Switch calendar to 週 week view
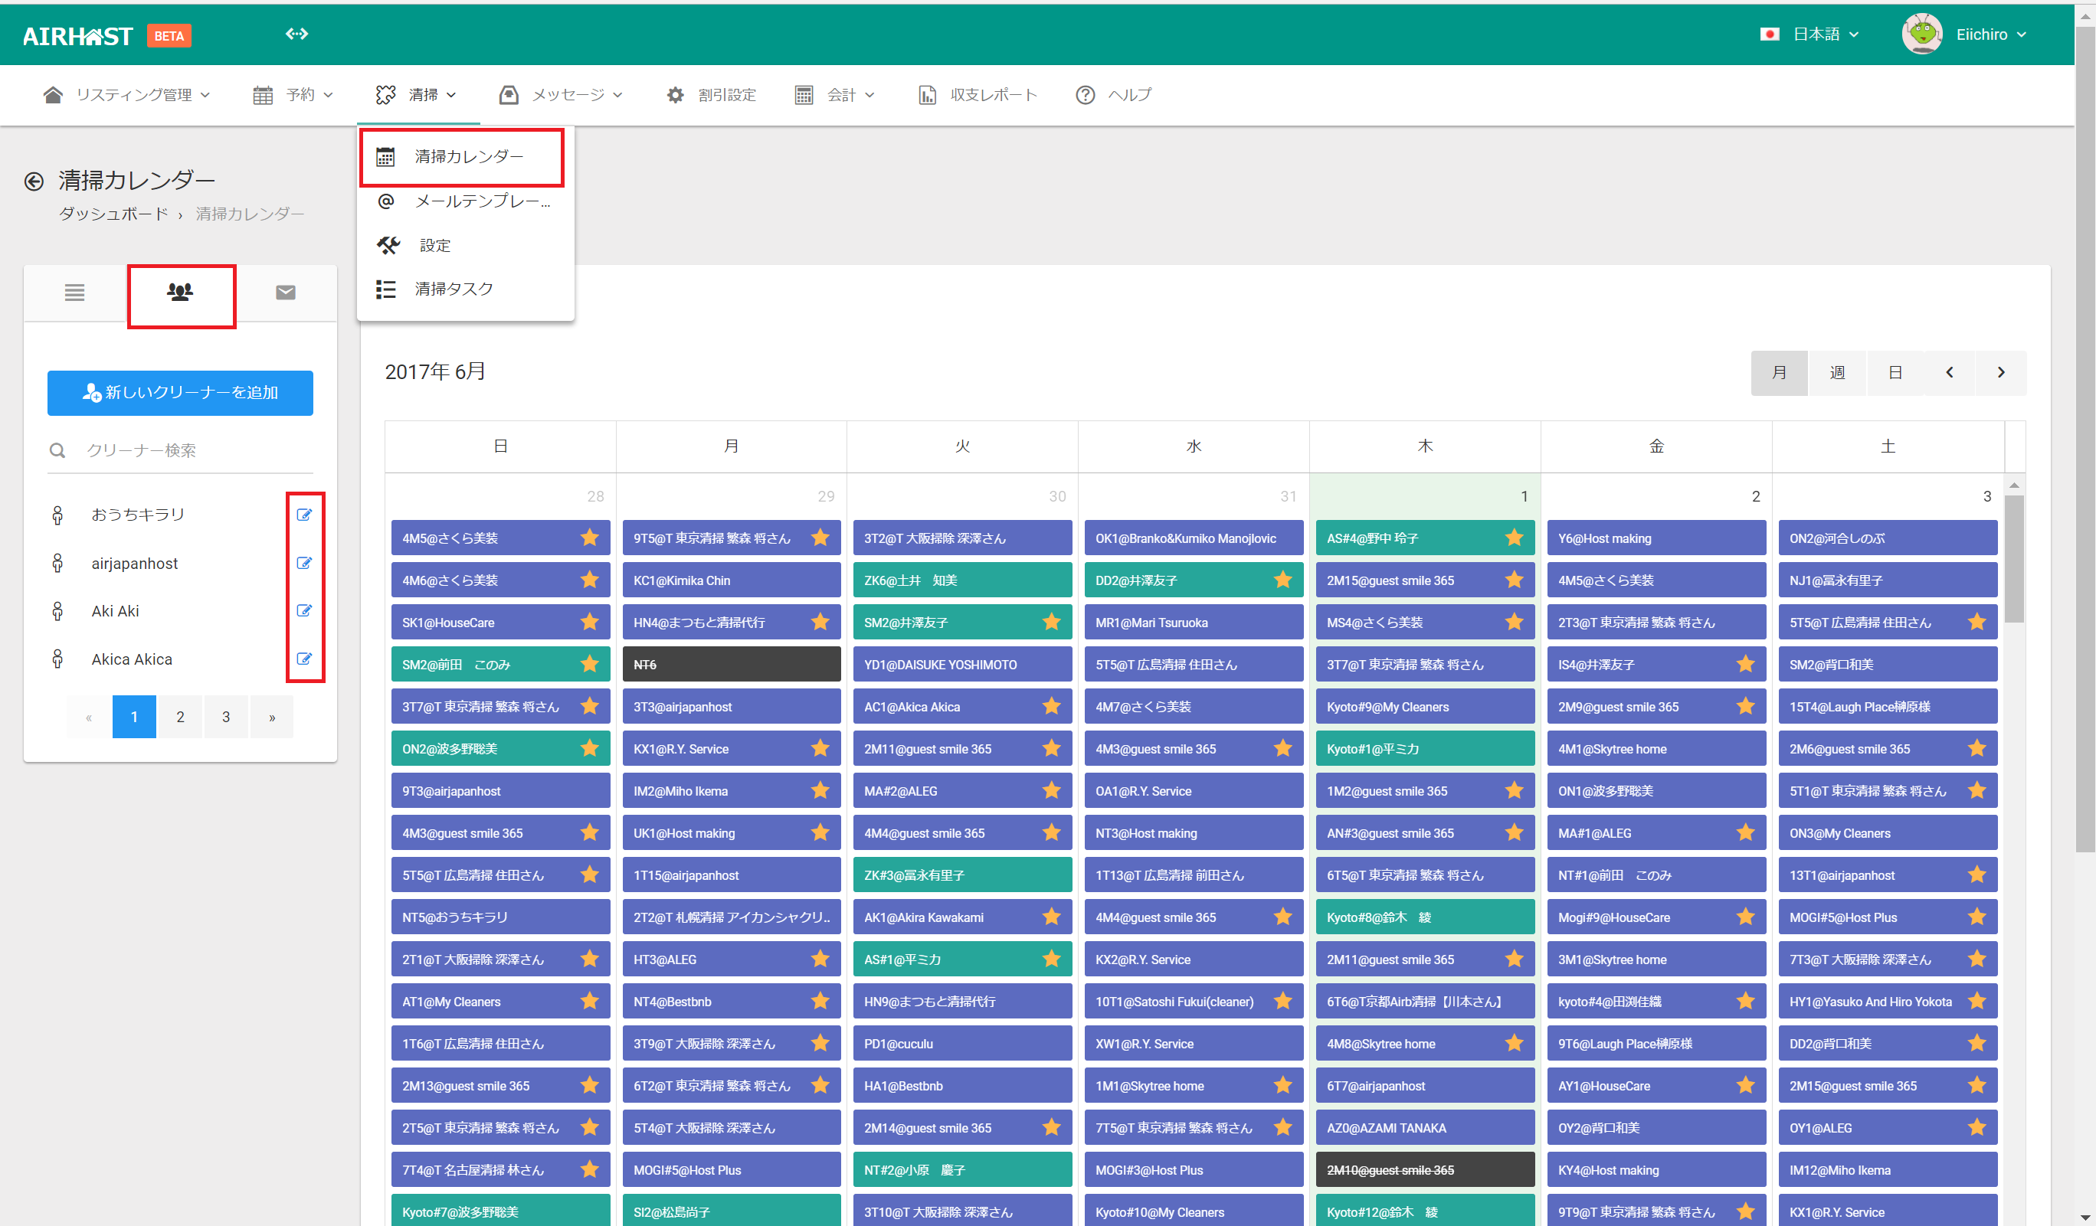 coord(1837,372)
